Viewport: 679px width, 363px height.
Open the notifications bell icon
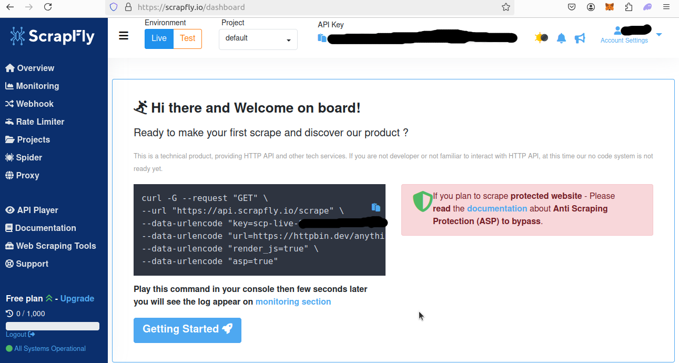561,38
